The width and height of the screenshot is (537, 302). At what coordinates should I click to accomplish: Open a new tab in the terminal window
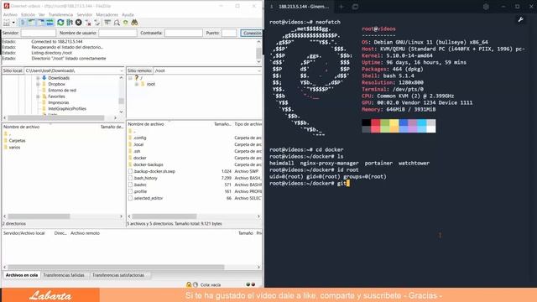[341, 7]
